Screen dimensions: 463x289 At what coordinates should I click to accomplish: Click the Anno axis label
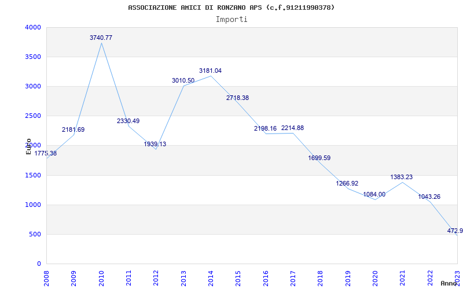[x=449, y=283]
